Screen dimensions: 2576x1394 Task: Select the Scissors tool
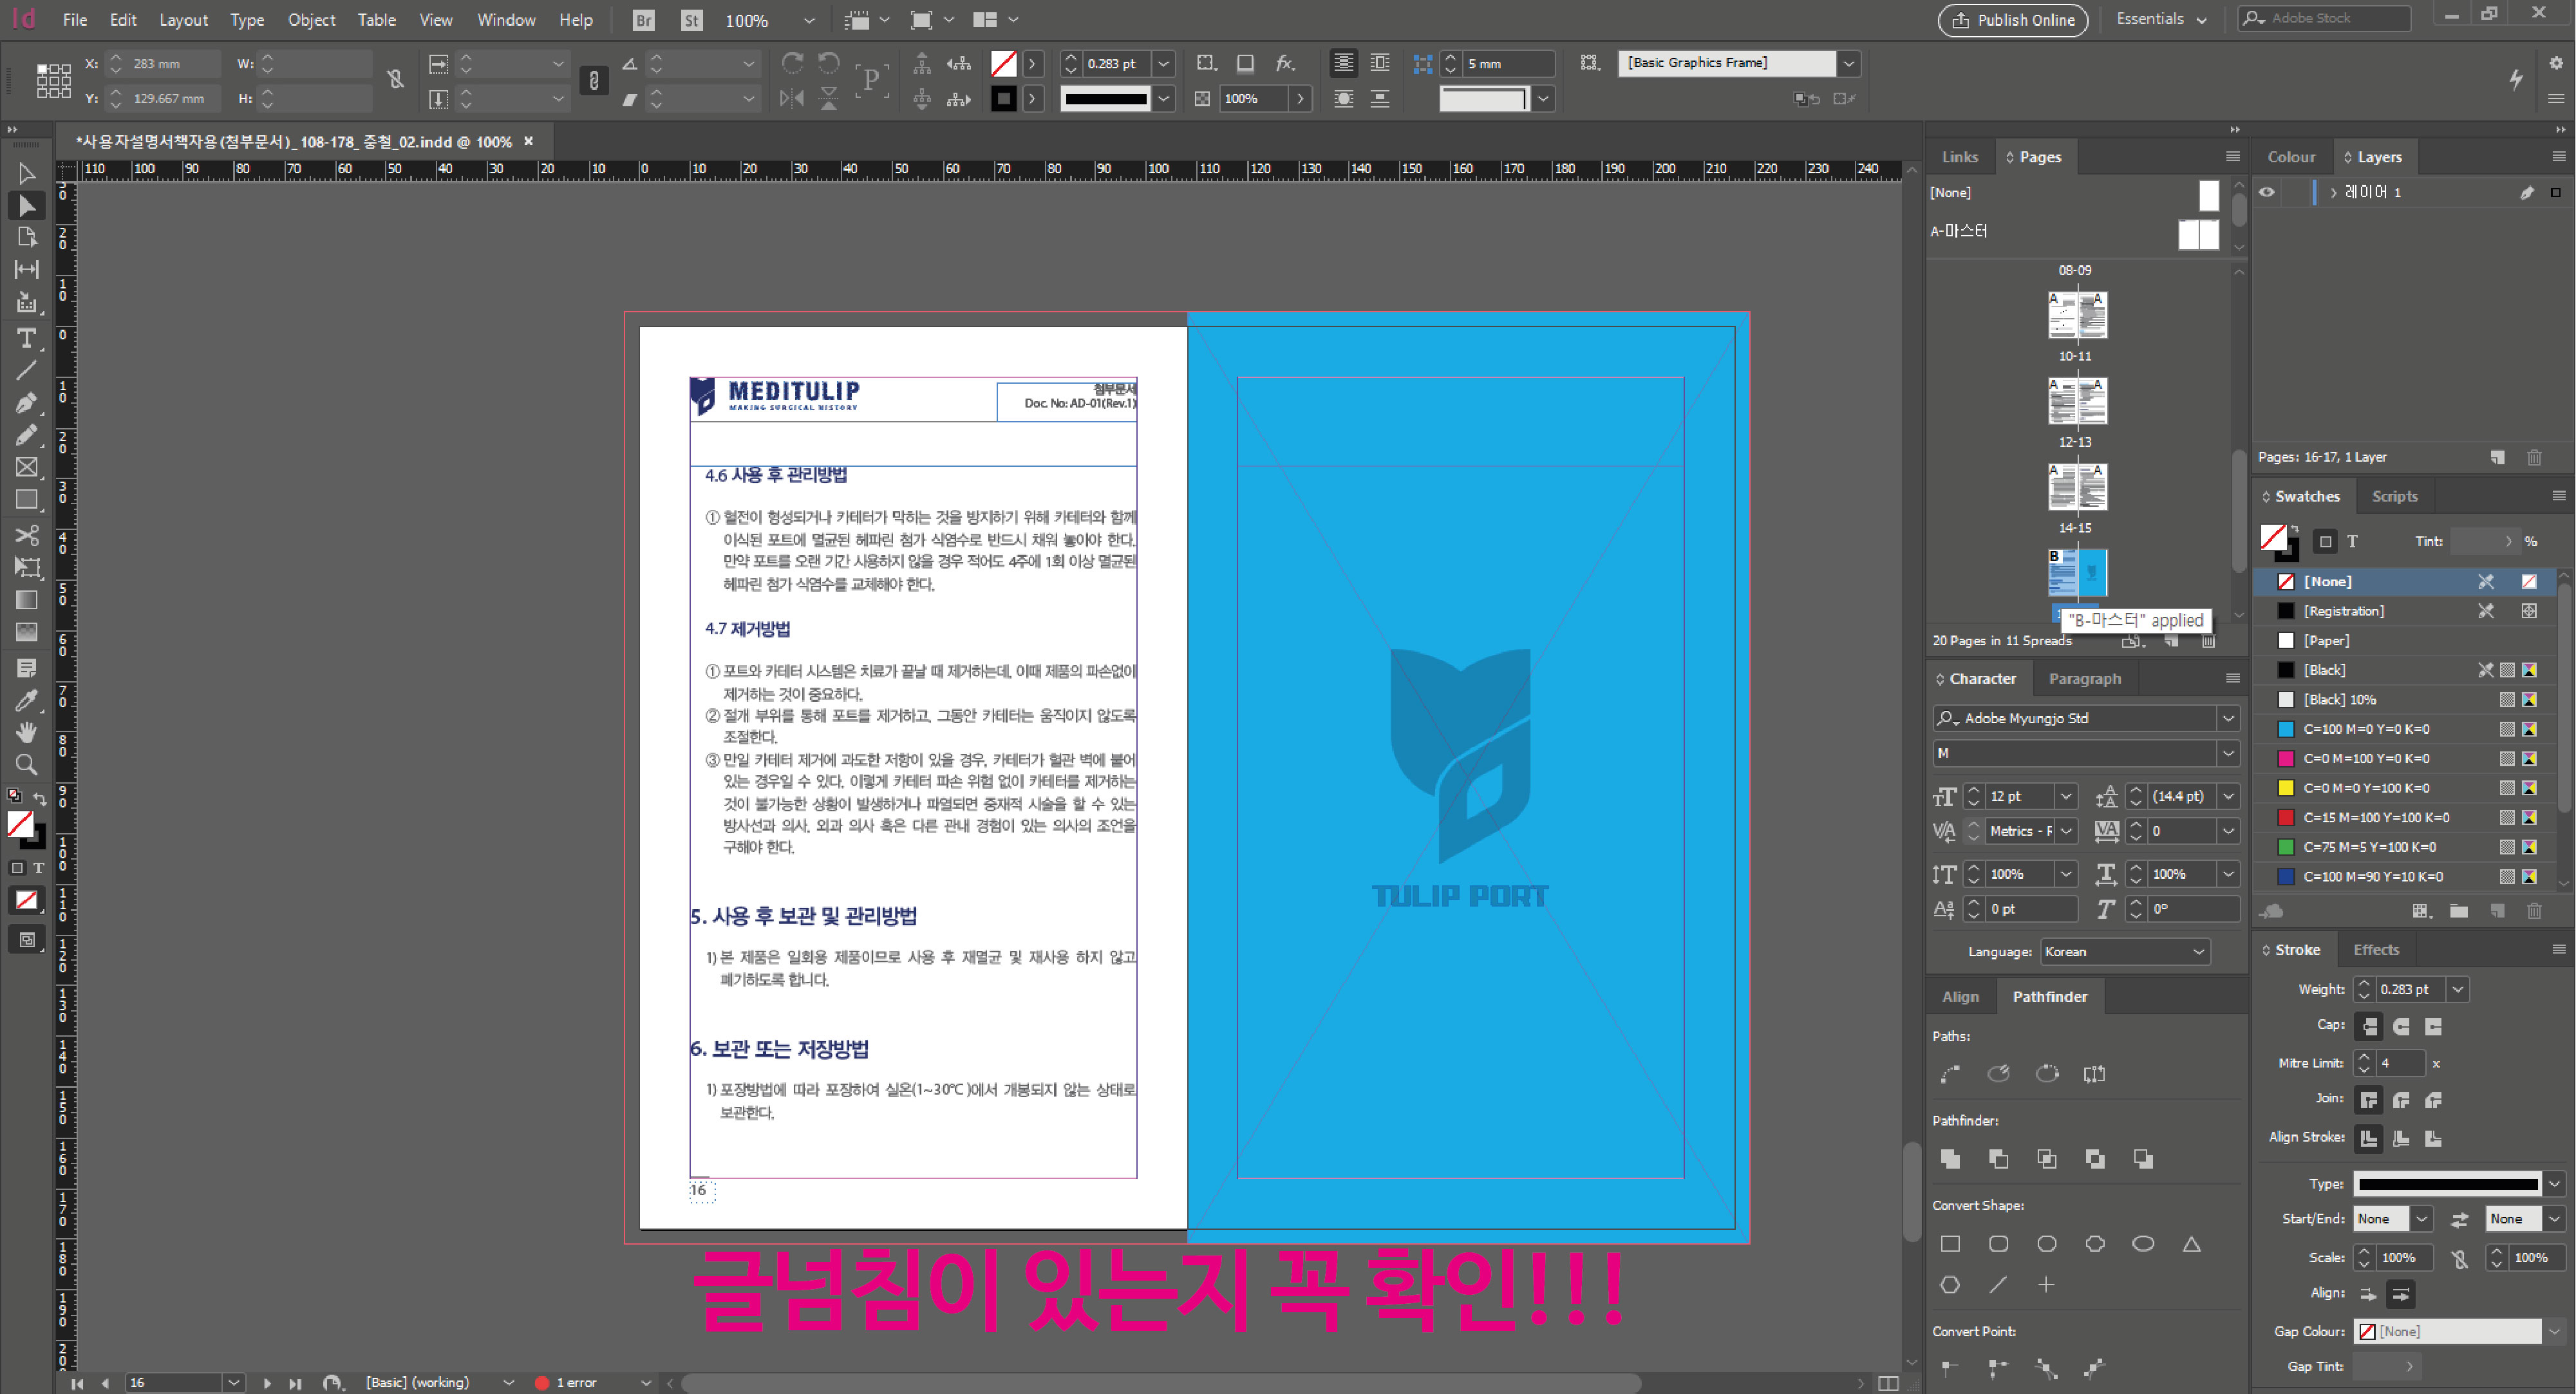coord(27,534)
